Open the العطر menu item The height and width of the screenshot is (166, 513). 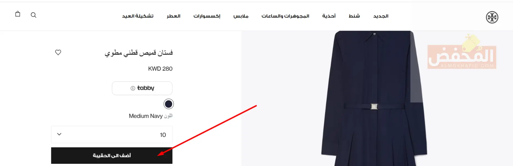click(x=174, y=16)
